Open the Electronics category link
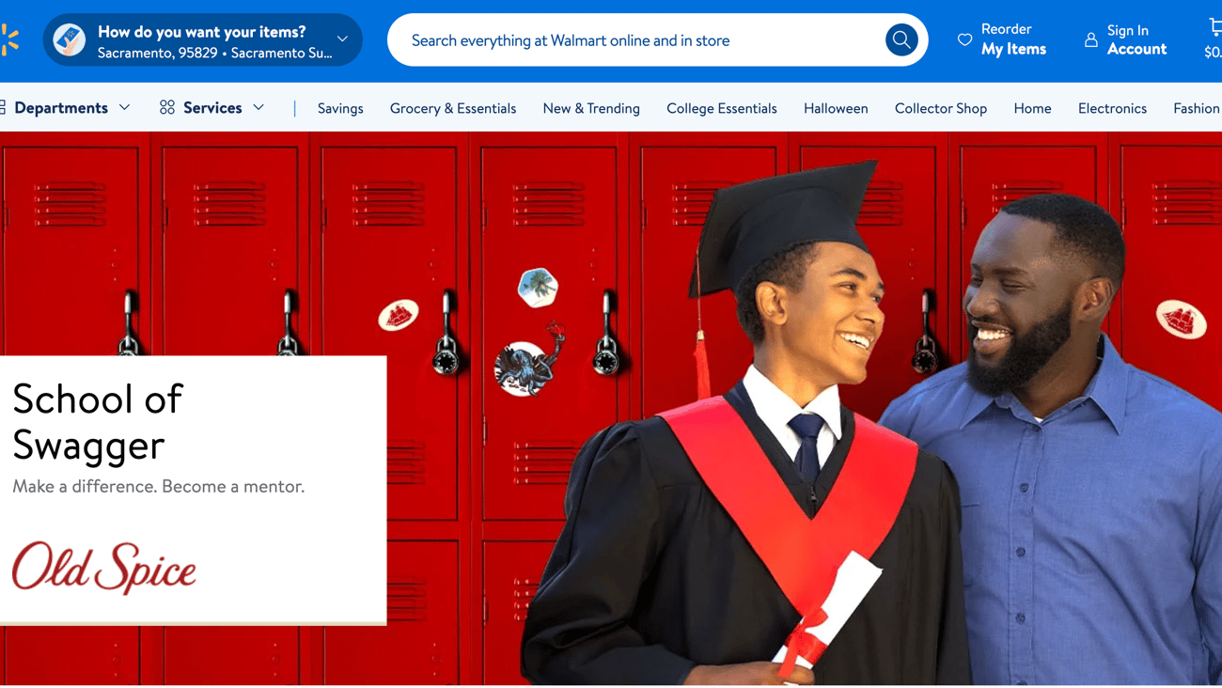 click(x=1112, y=108)
